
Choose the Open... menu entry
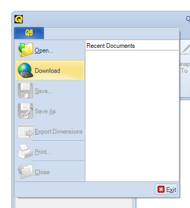click(x=50, y=50)
